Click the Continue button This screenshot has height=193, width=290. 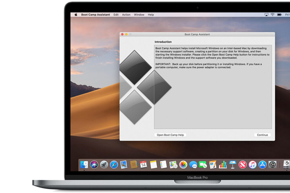pyautogui.click(x=262, y=135)
